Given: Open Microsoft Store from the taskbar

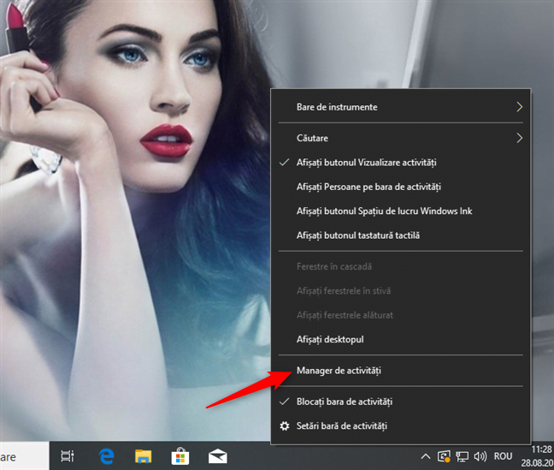Looking at the screenshot, I should pos(180,455).
